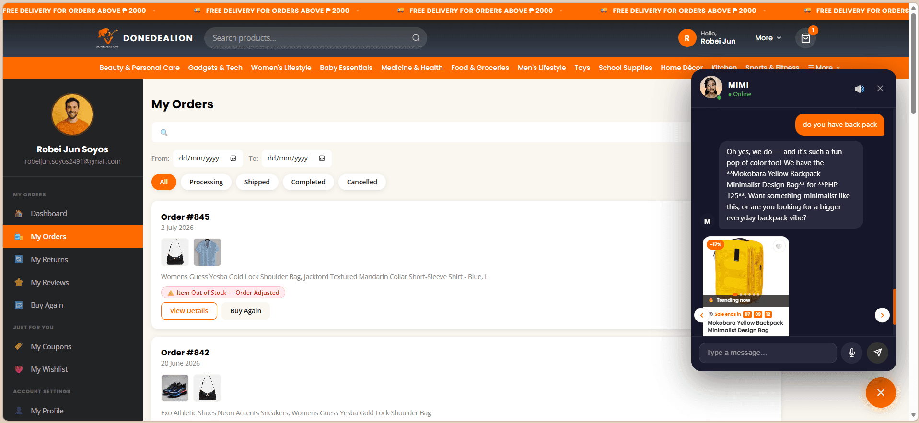Click the Type a message chat field
This screenshot has width=919, height=423.
[x=768, y=353]
